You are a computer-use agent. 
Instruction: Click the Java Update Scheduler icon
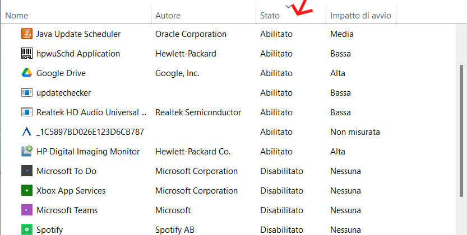[26, 34]
